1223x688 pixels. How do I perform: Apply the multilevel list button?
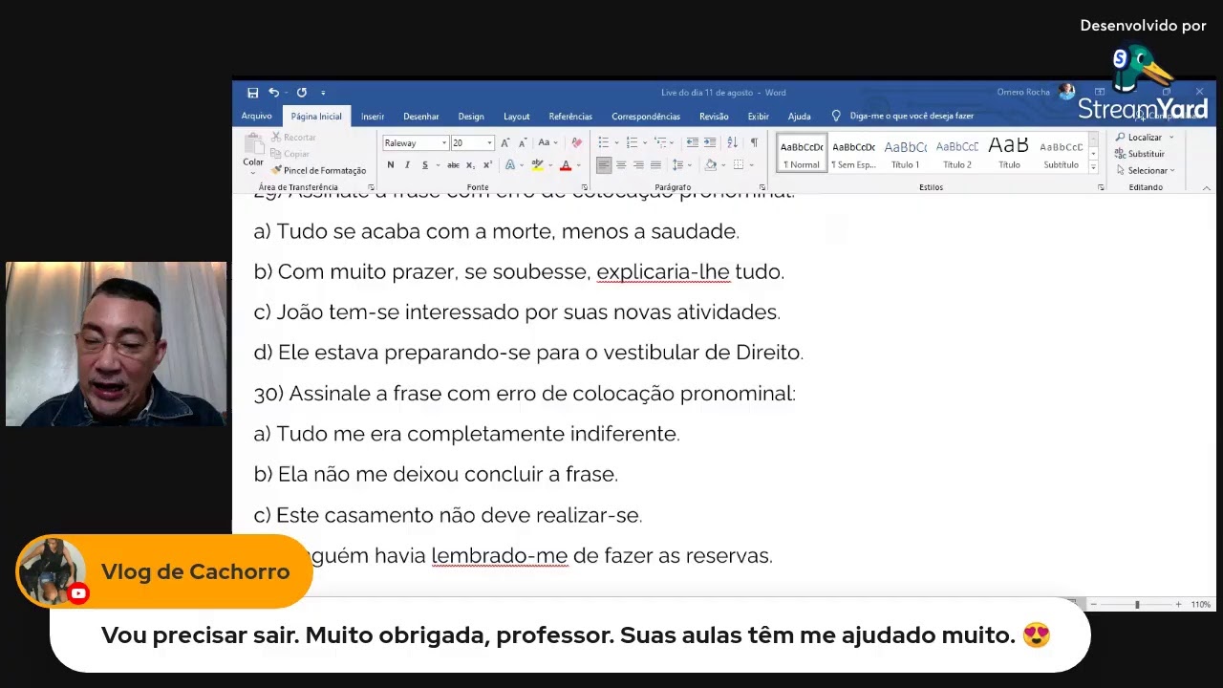click(x=661, y=142)
